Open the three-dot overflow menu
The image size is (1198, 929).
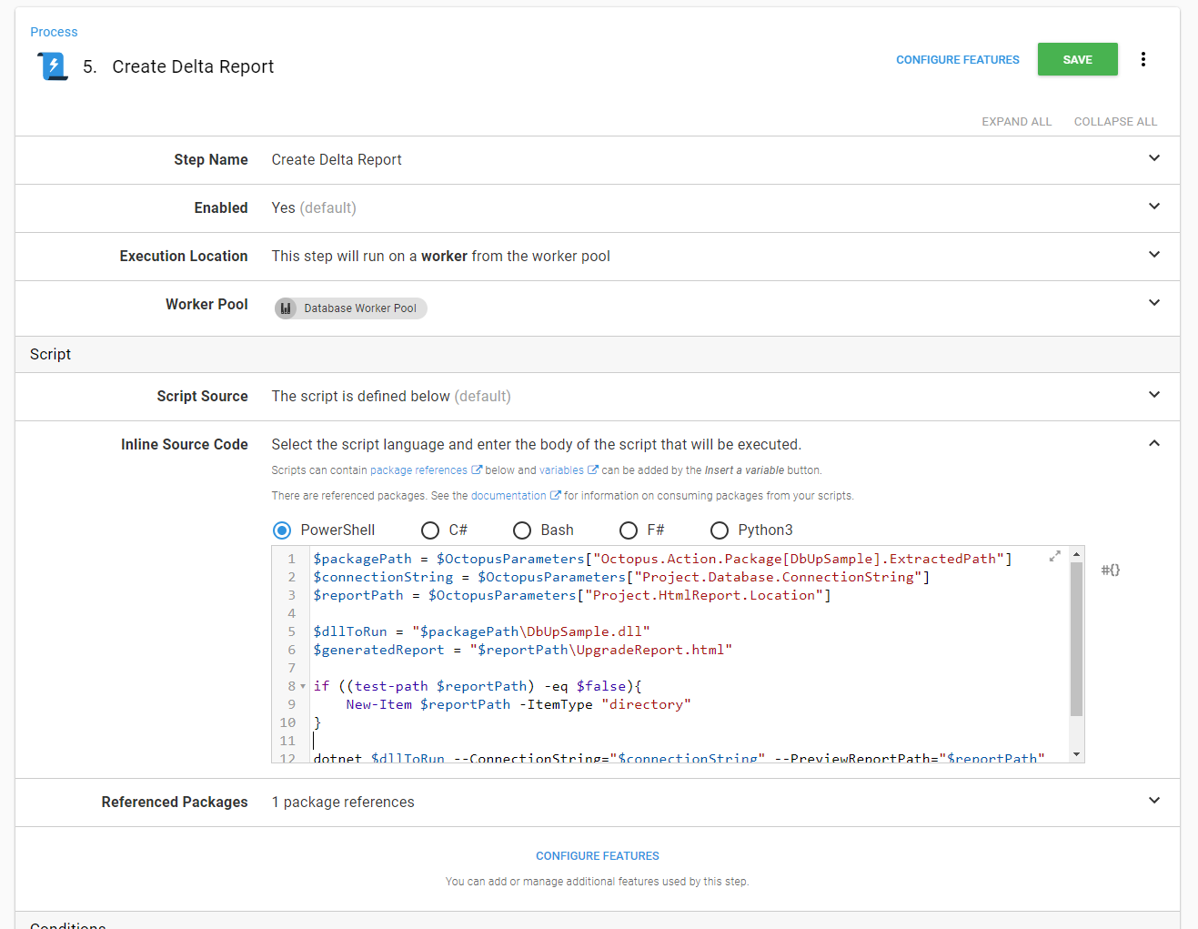tap(1143, 60)
